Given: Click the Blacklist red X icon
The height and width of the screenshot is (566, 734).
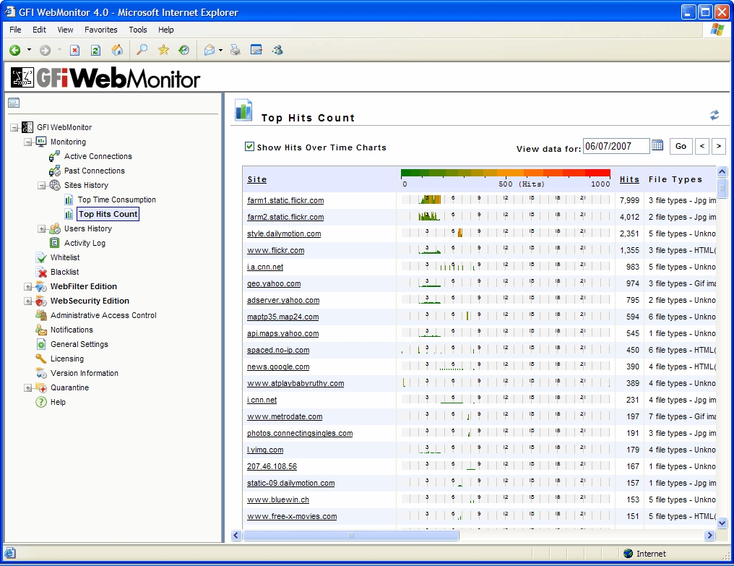Looking at the screenshot, I should click(x=41, y=272).
